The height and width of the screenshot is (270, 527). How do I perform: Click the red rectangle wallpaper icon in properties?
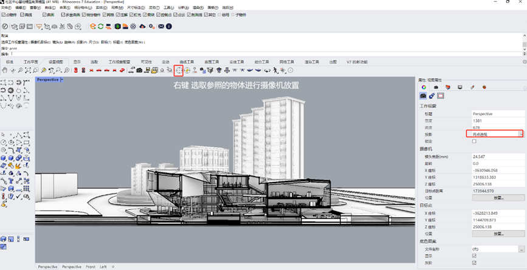441,96
